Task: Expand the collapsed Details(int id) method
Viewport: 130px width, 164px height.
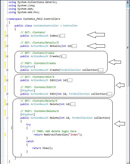Action: coord(7,46)
